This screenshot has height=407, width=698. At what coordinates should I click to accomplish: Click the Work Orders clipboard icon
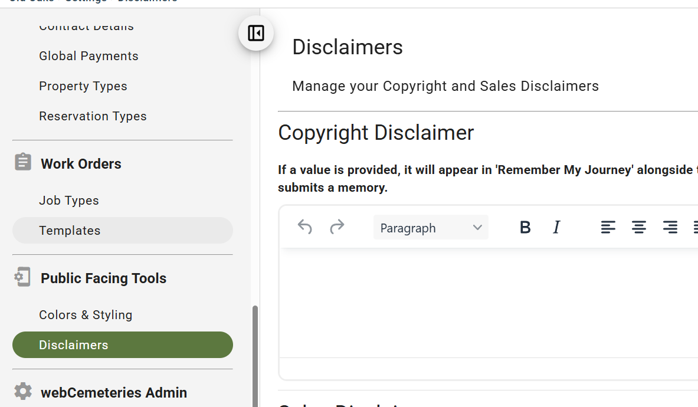click(x=22, y=162)
